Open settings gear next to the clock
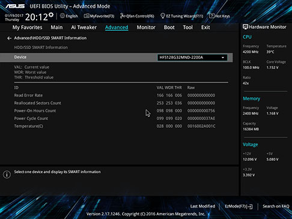This screenshot has height=219, width=292. 51,15
